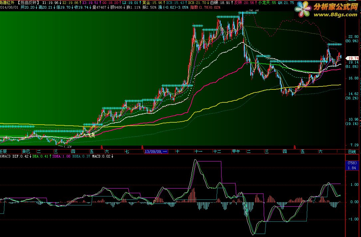The image size is (361, 237).
Task: Click the 壬辰 year label on time axis
Action: pyautogui.click(x=3, y=151)
